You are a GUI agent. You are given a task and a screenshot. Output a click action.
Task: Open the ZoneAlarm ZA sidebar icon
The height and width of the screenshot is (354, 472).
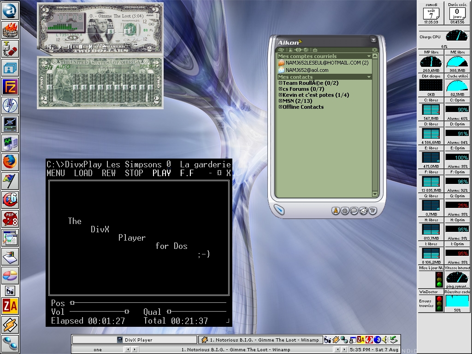point(10,306)
